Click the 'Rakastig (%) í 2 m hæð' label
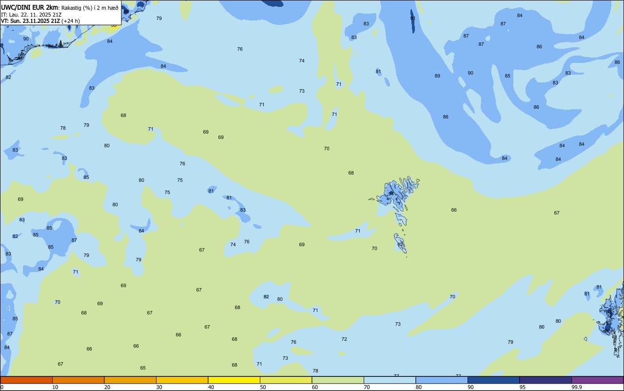This screenshot has width=624, height=391. (90, 8)
